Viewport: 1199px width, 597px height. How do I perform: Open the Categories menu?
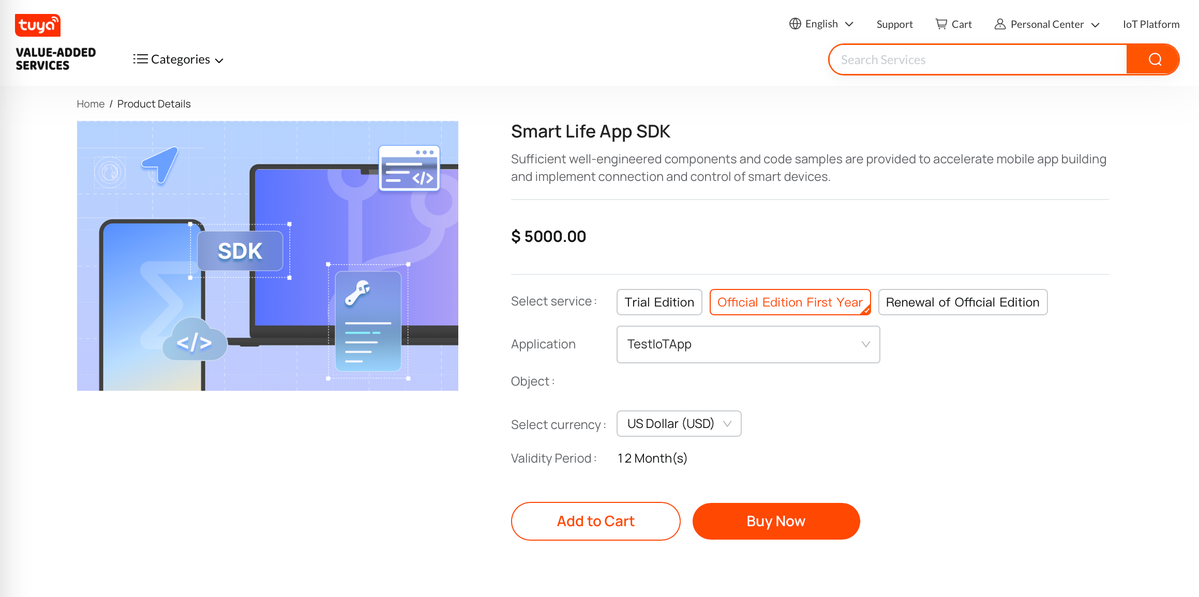tap(178, 59)
